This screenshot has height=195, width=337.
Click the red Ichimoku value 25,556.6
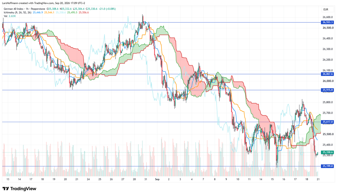[84, 12]
